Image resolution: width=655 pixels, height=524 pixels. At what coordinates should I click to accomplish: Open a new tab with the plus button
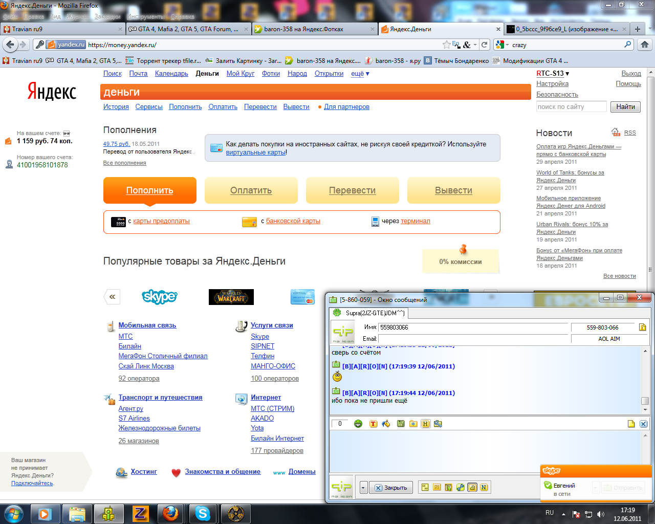(638, 29)
